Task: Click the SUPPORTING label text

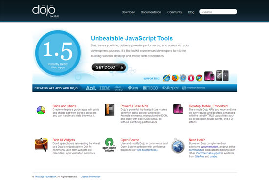Action: coord(152,79)
